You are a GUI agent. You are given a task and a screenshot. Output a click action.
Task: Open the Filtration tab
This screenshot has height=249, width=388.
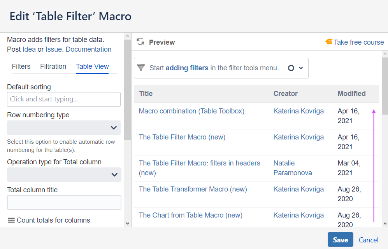[x=53, y=66]
